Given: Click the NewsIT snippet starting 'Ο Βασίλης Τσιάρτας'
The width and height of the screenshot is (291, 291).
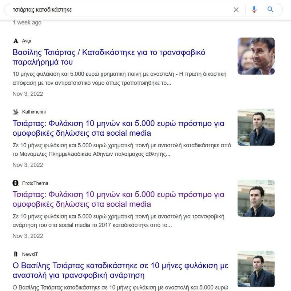Looking at the screenshot, I should (x=120, y=287).
